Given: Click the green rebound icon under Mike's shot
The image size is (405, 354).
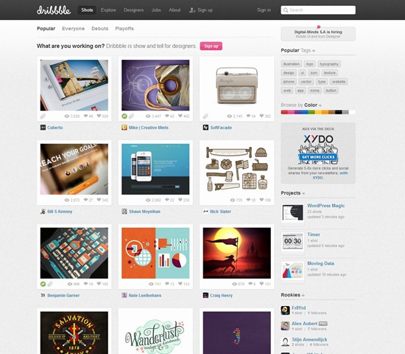Looking at the screenshot, I should pos(124,117).
